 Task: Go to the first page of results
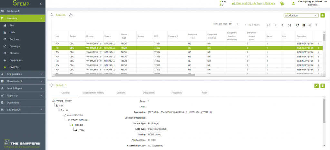269,25
